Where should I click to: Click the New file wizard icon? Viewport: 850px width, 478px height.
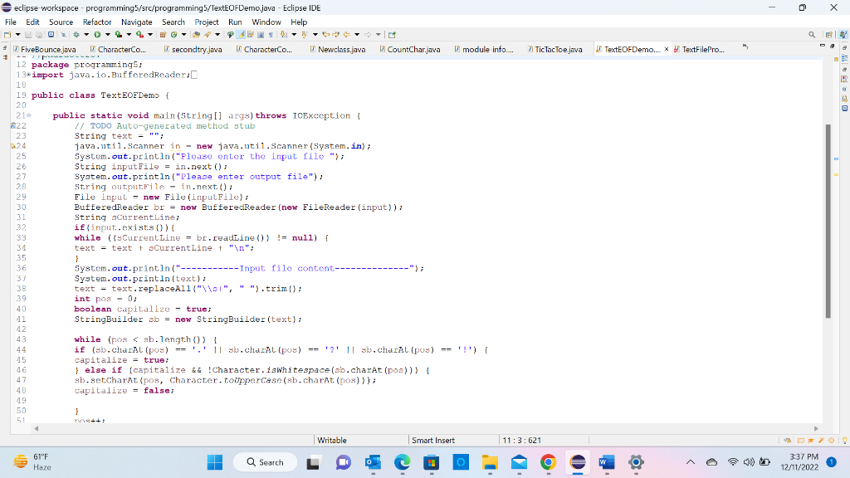(x=7, y=35)
